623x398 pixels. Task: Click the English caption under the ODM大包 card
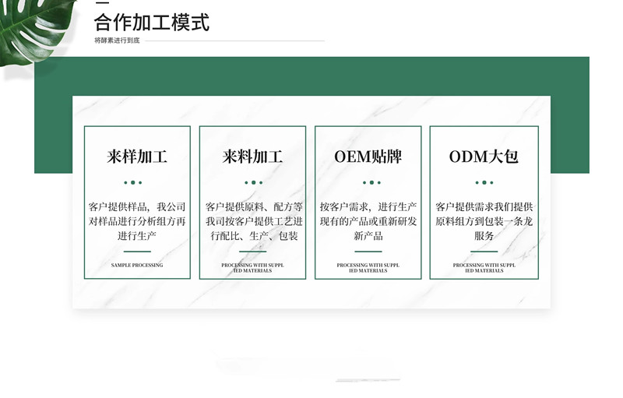484,268
